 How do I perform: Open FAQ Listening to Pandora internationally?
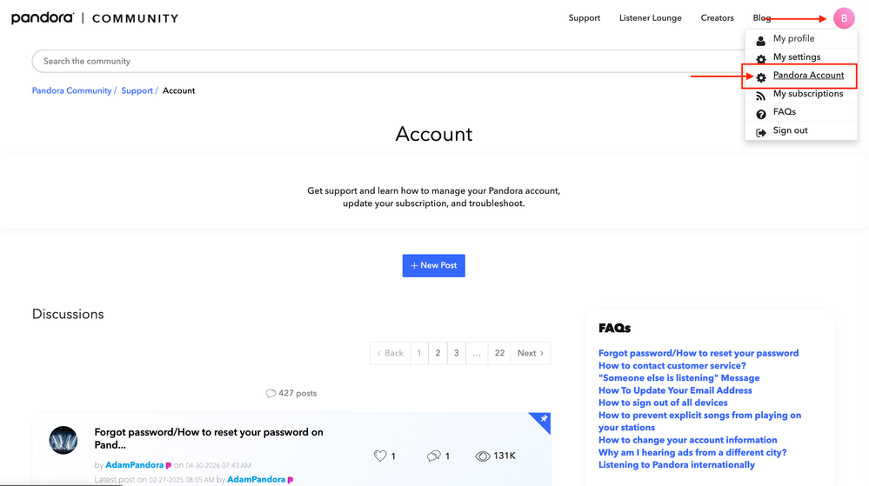pos(676,465)
